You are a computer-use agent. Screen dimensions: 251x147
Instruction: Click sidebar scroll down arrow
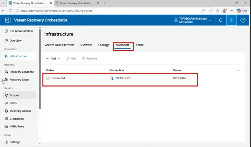pyautogui.click(x=40, y=143)
